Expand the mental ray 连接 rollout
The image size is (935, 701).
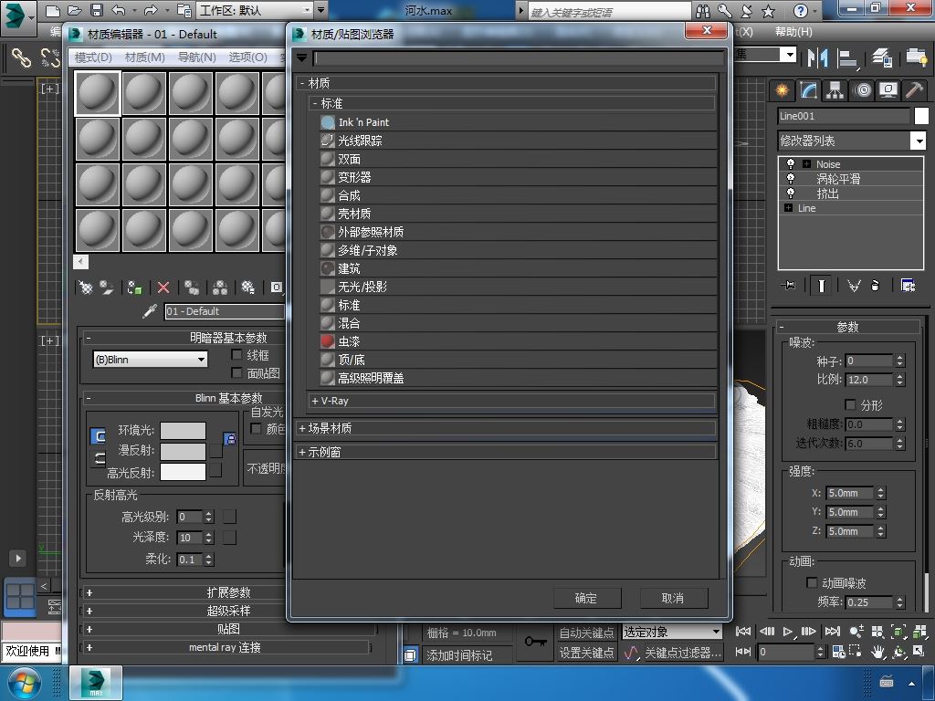[226, 647]
